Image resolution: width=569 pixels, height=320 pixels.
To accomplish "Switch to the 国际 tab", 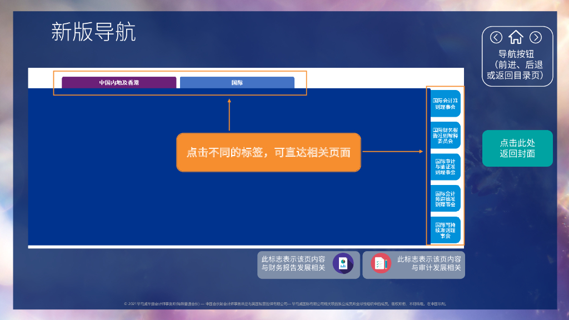I will (237, 82).
